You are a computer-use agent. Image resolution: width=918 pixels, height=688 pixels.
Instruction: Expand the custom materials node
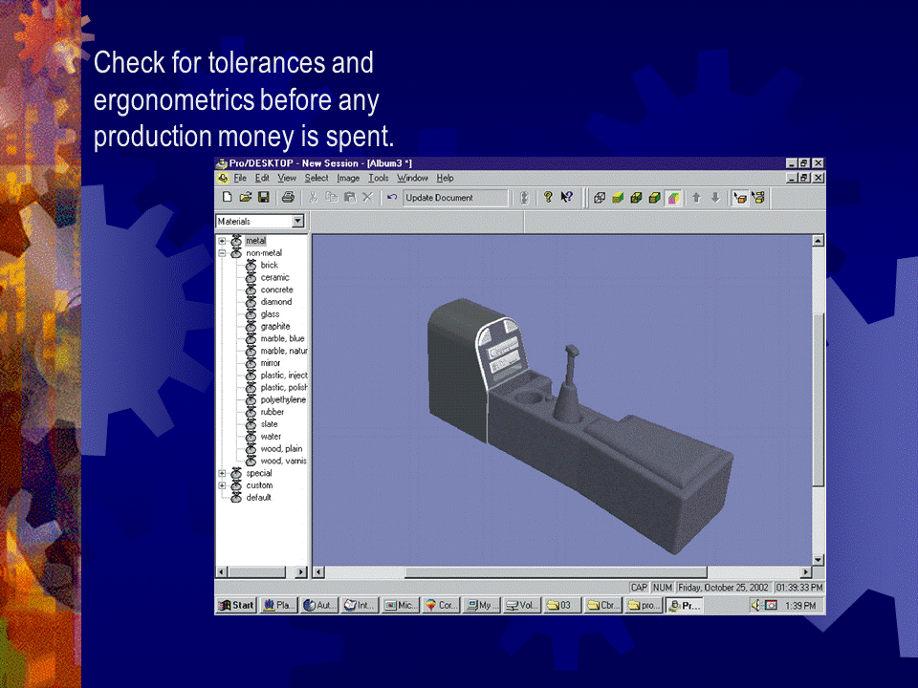(x=222, y=485)
